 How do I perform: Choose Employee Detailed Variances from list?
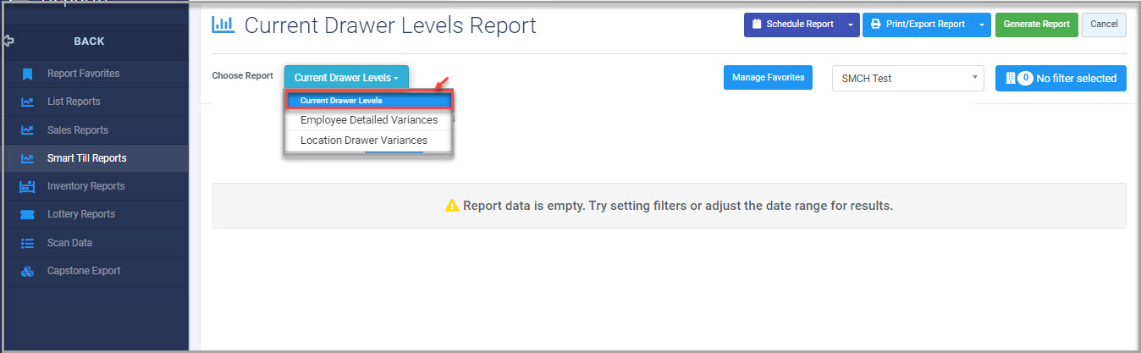pyautogui.click(x=368, y=120)
